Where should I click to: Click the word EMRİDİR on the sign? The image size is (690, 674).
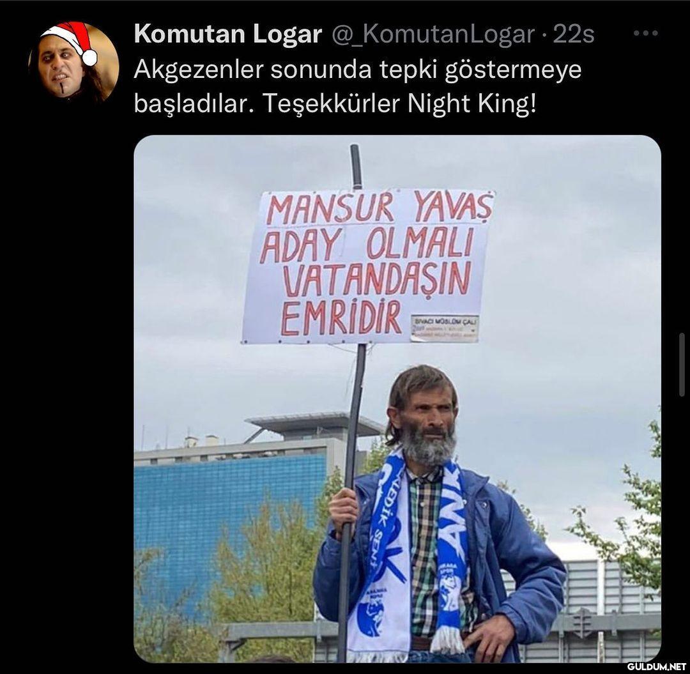click(341, 318)
